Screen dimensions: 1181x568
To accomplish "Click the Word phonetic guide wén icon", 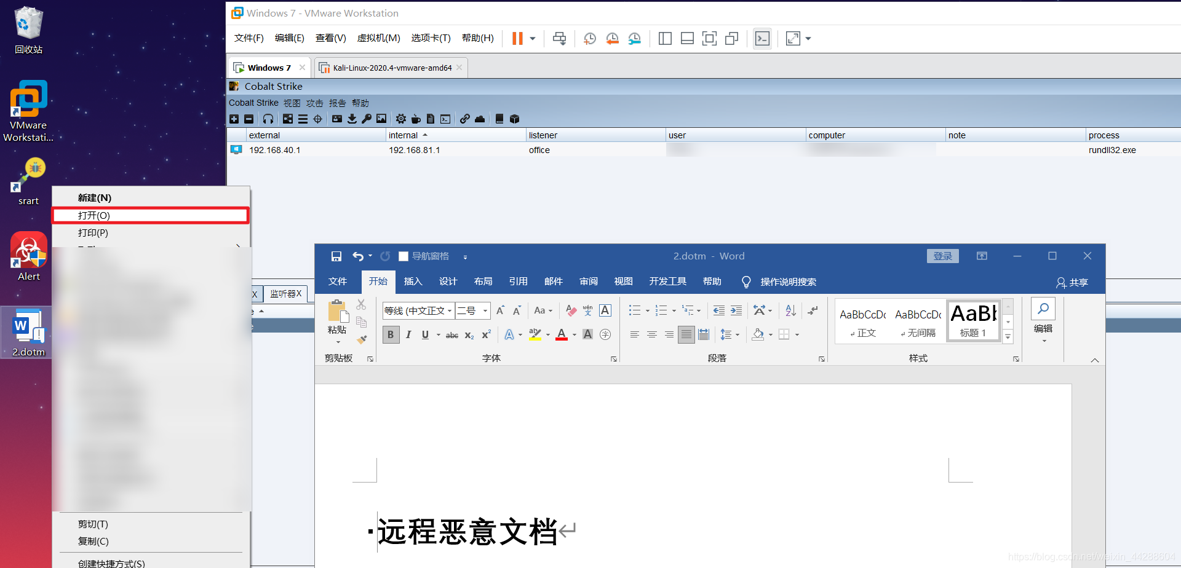I will (588, 311).
